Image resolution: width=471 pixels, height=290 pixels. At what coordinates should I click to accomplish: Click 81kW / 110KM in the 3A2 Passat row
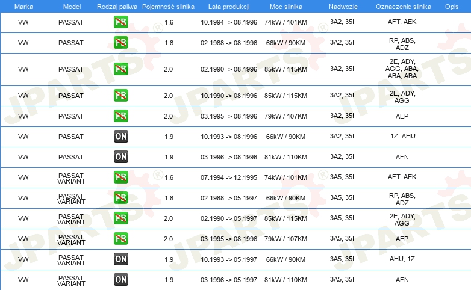(285, 157)
